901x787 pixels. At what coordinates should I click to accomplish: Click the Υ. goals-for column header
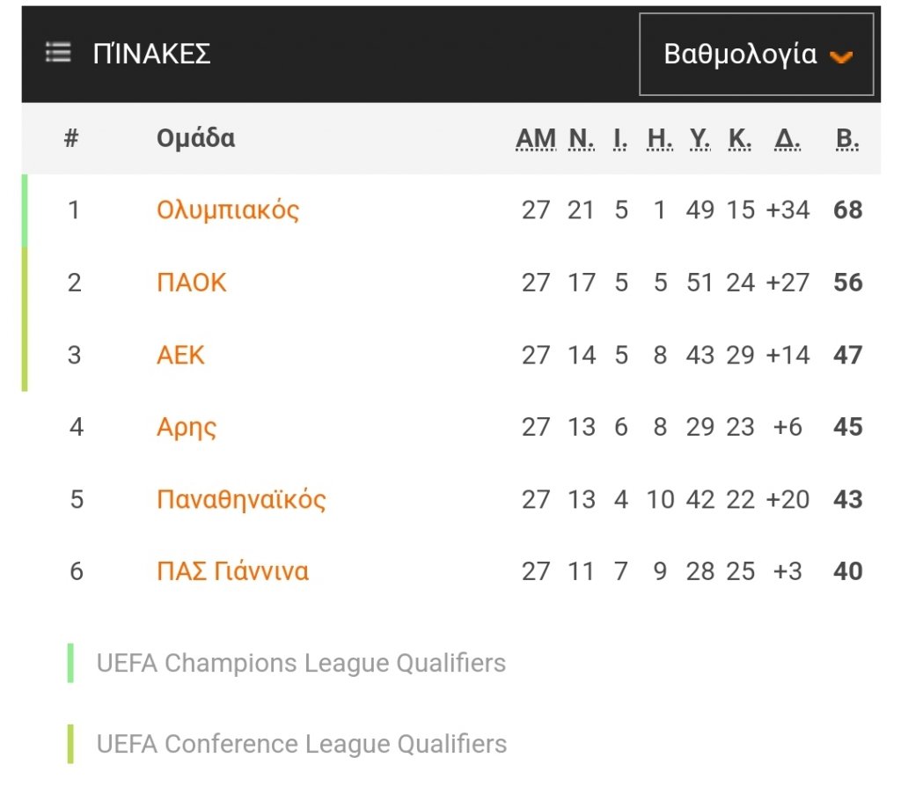[x=700, y=139]
